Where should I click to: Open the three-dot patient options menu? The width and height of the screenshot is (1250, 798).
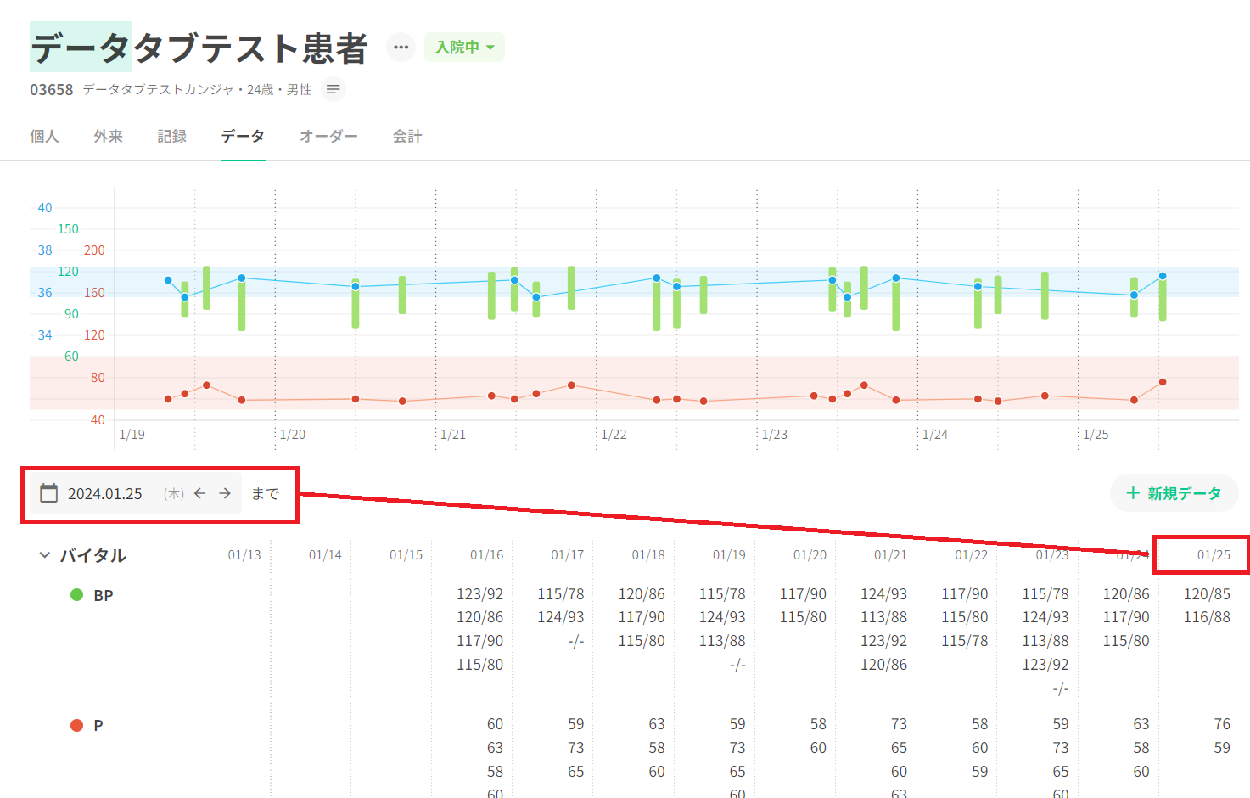[401, 48]
